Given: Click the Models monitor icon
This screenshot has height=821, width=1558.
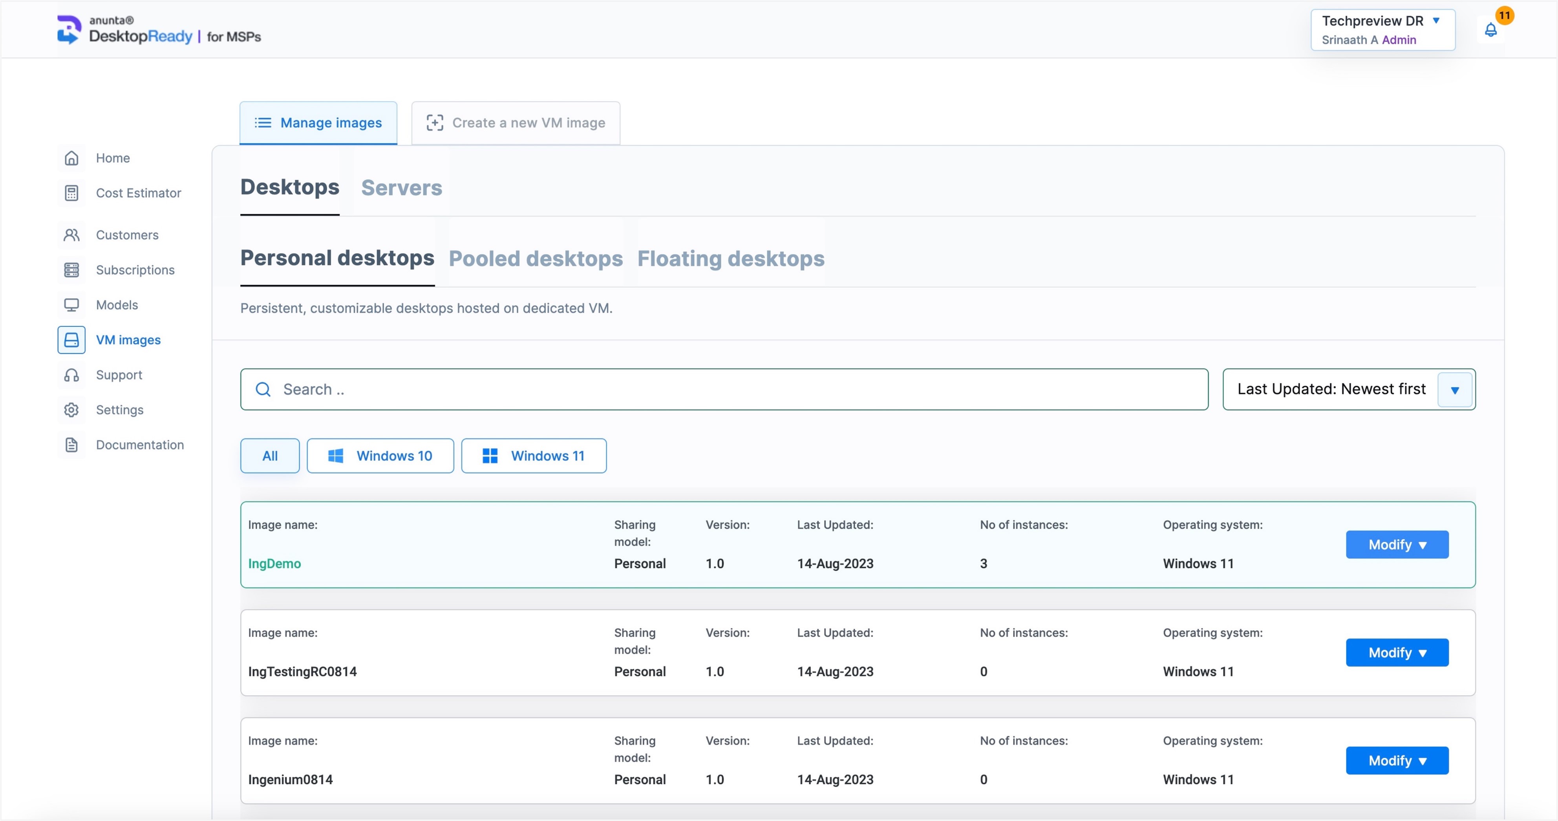Looking at the screenshot, I should coord(71,305).
